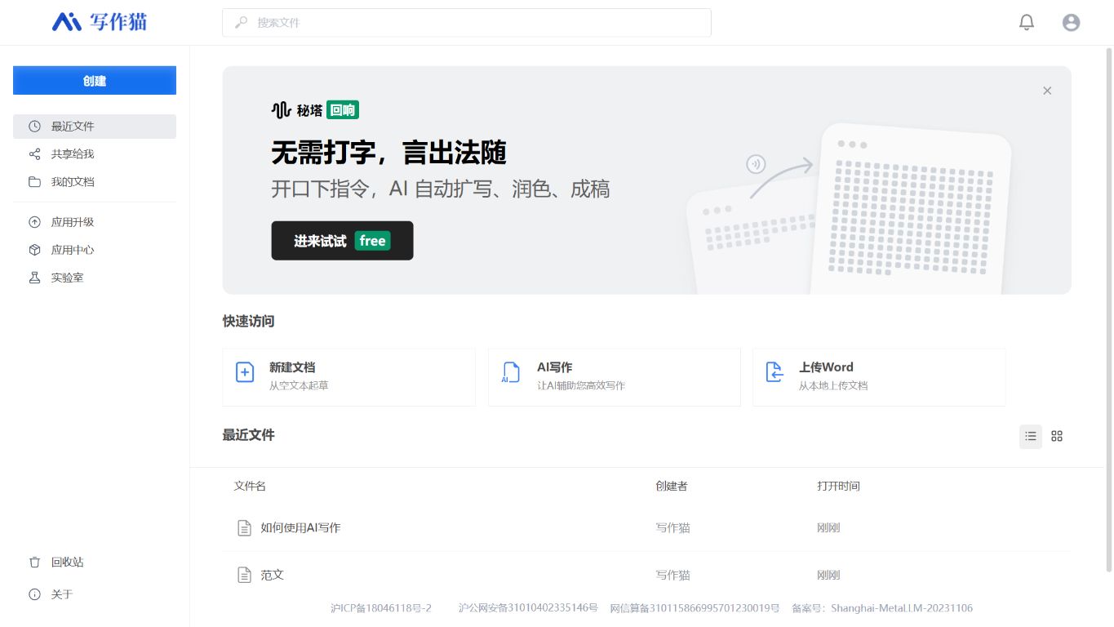Switch recent files to list view
This screenshot has height=627, width=1114.
[x=1031, y=436]
